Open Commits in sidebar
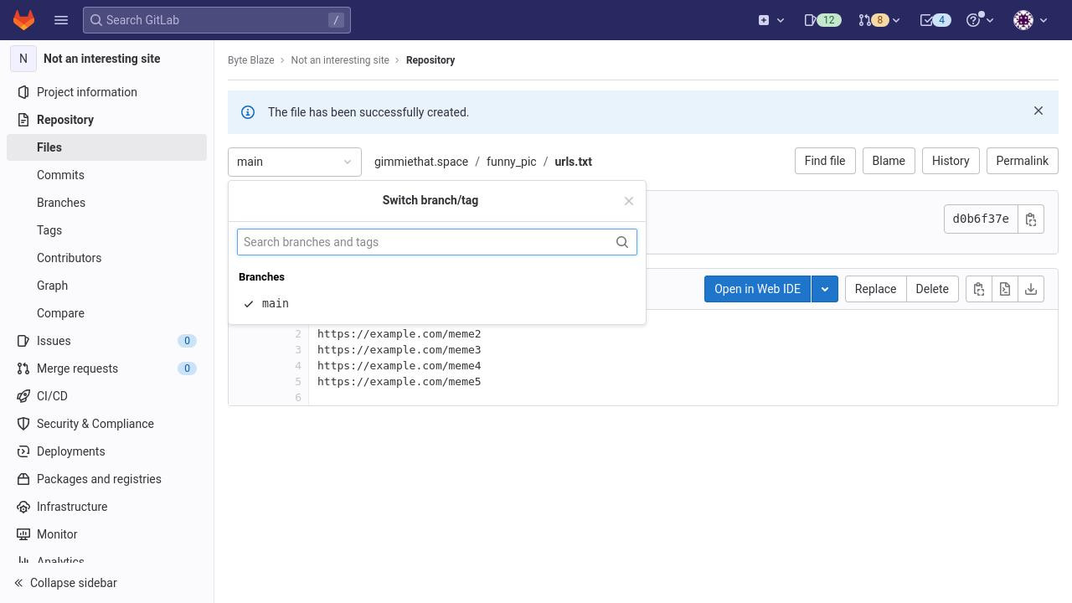This screenshot has width=1072, height=603. [106, 175]
